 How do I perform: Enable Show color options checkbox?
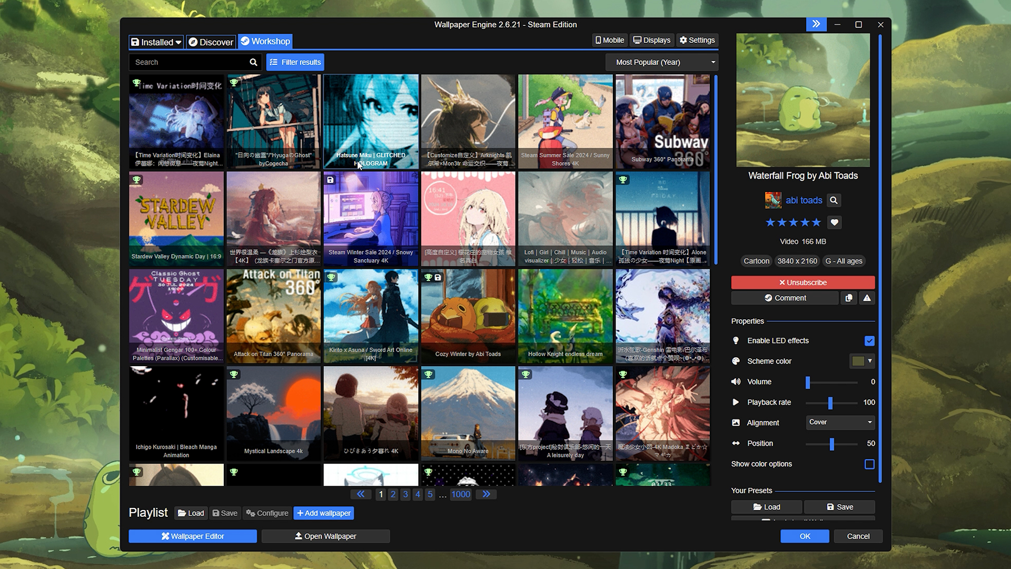[x=869, y=464]
